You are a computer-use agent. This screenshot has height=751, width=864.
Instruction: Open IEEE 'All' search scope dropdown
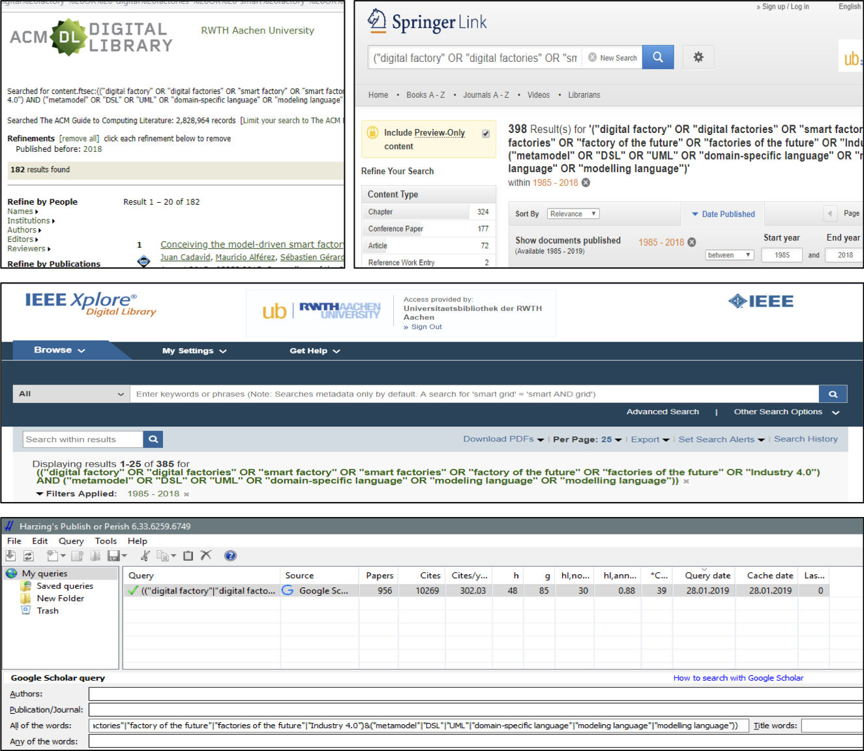pyautogui.click(x=71, y=394)
